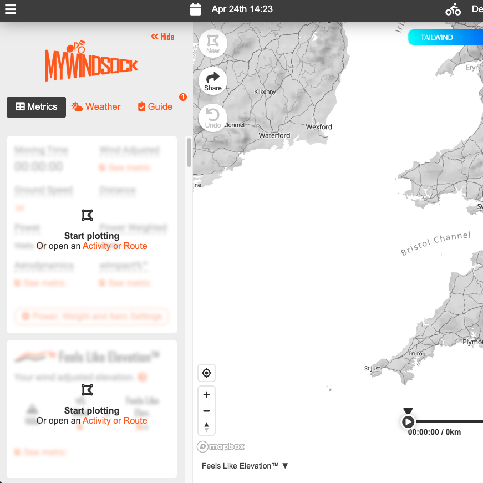483x483 pixels.
Task: Open the calendar icon next to the date
Action: pyautogui.click(x=195, y=9)
